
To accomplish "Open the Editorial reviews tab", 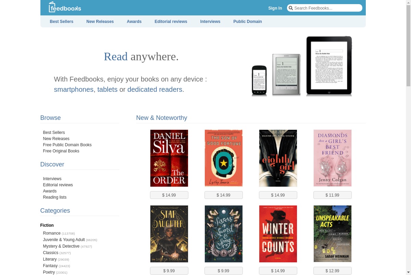I will coord(171,22).
